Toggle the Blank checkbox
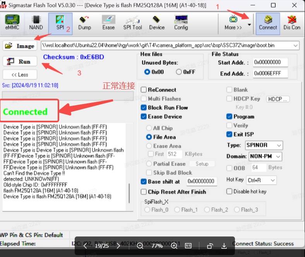Viewport: 305px width, 257px height. coord(229,90)
